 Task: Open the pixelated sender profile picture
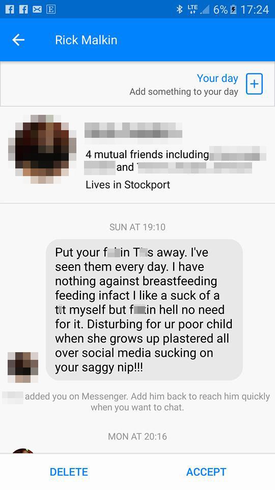[42, 149]
